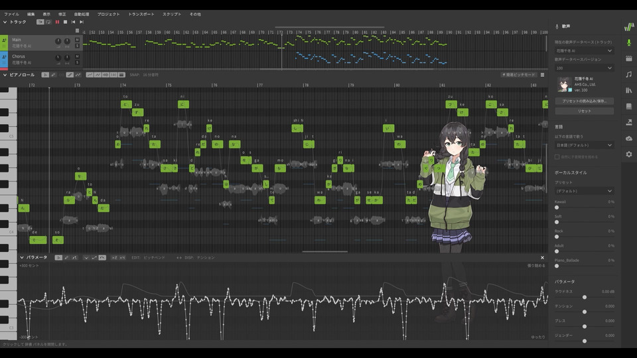Toggle simple pitch mode button
This screenshot has height=358, width=637.
[x=519, y=75]
